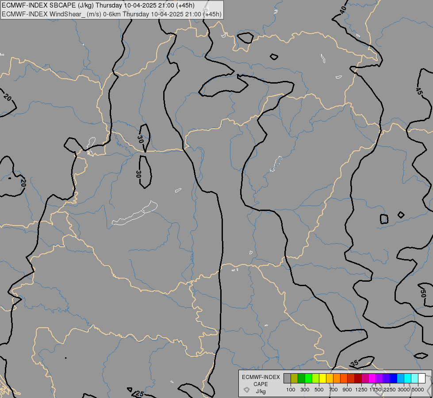
Task: Click the legend value 300
Action: [305, 390]
